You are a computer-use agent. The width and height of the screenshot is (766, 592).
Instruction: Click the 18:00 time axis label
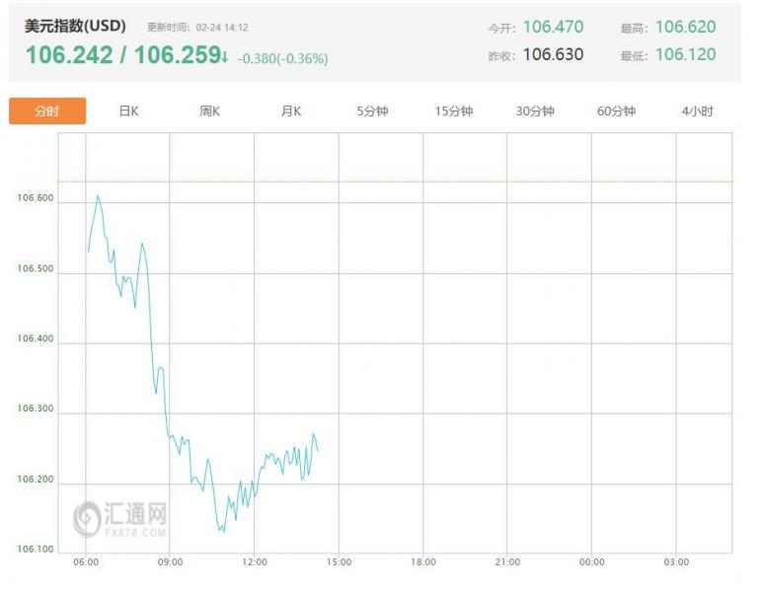click(423, 562)
